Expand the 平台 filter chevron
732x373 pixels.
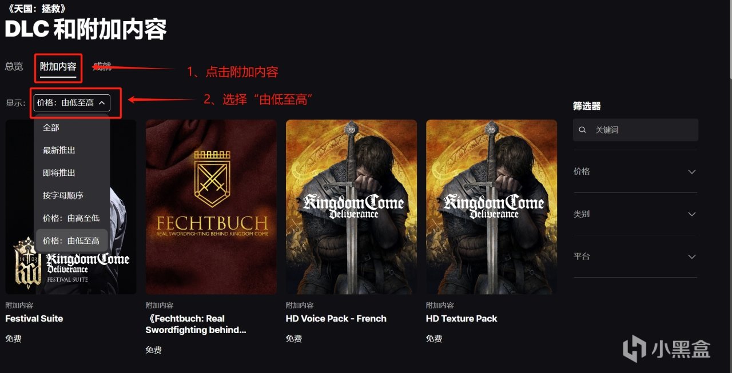692,256
